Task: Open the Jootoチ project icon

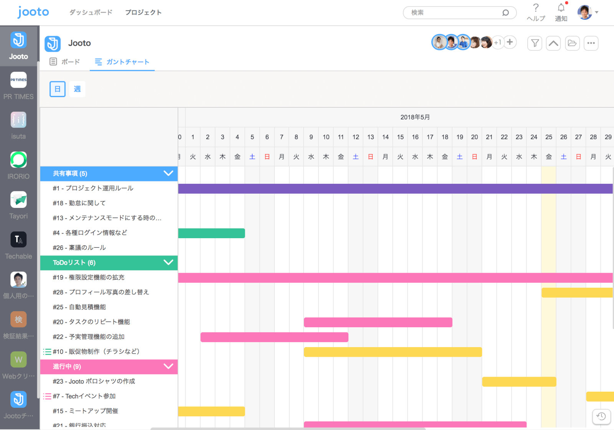Action: coord(18,399)
